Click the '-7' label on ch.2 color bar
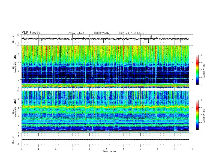This screenshot has width=216, height=167. tap(201, 130)
